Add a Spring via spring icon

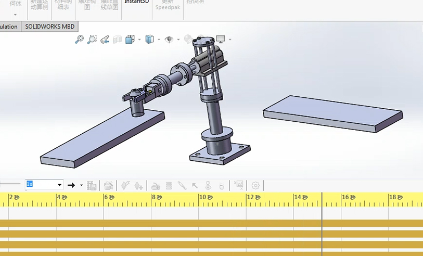click(x=169, y=186)
